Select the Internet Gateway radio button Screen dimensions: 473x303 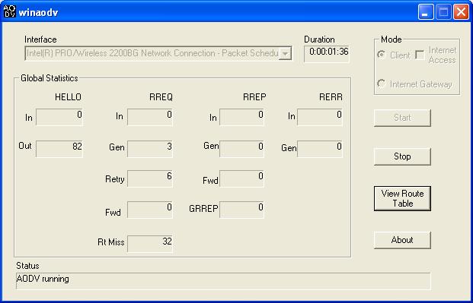coord(382,84)
